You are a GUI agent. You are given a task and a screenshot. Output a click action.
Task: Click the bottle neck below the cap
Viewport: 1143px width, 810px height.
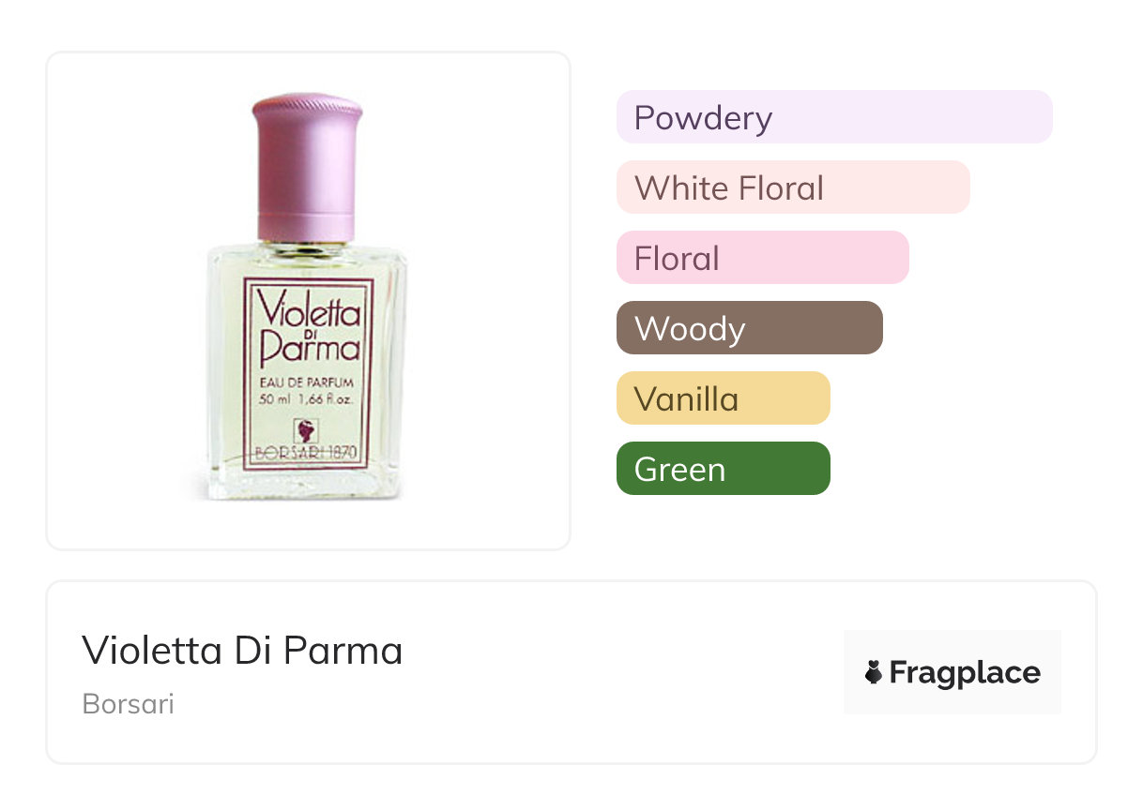coord(306,247)
